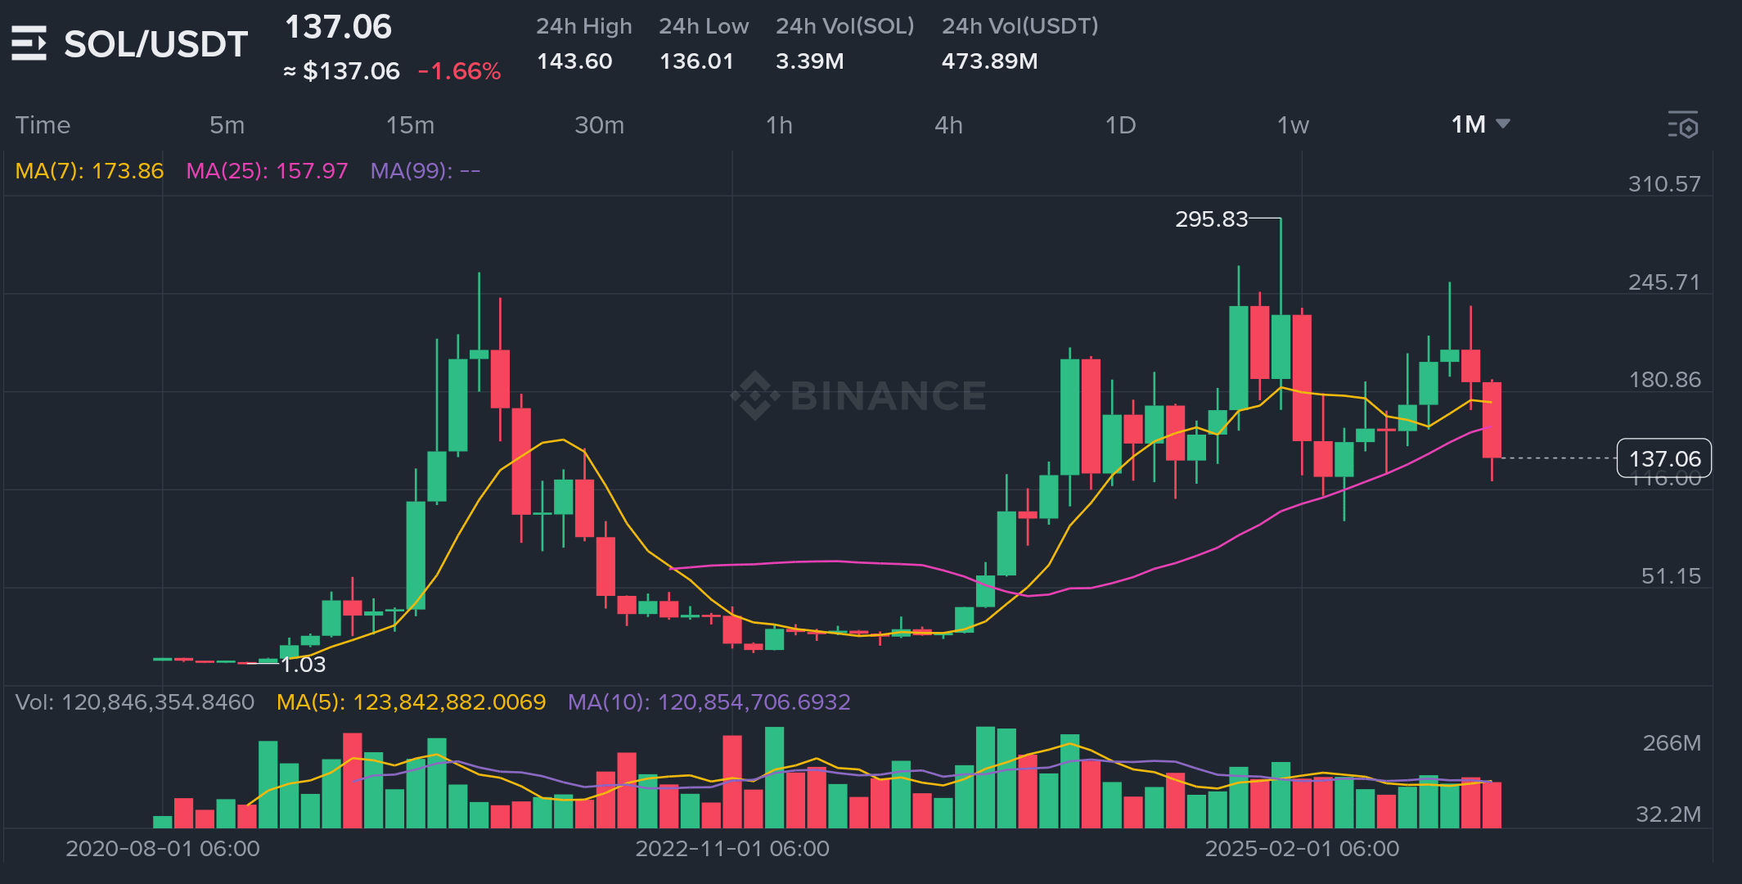The width and height of the screenshot is (1742, 884).
Task: Open the trading pair list menu icon
Action: (29, 43)
